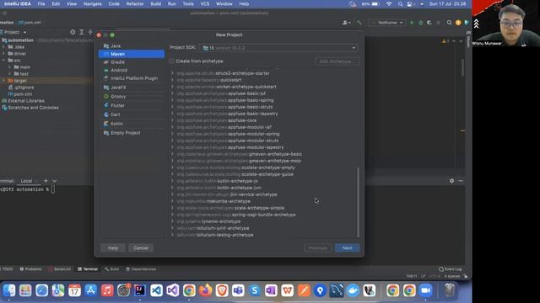Select makumba-archetype in list
The image size is (540, 303).
point(213,201)
